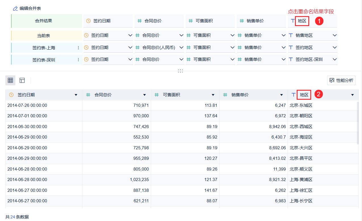Expand the 当前表 签约日期 field dropdown
Viewport: 362px width, 221px height.
(130, 35)
